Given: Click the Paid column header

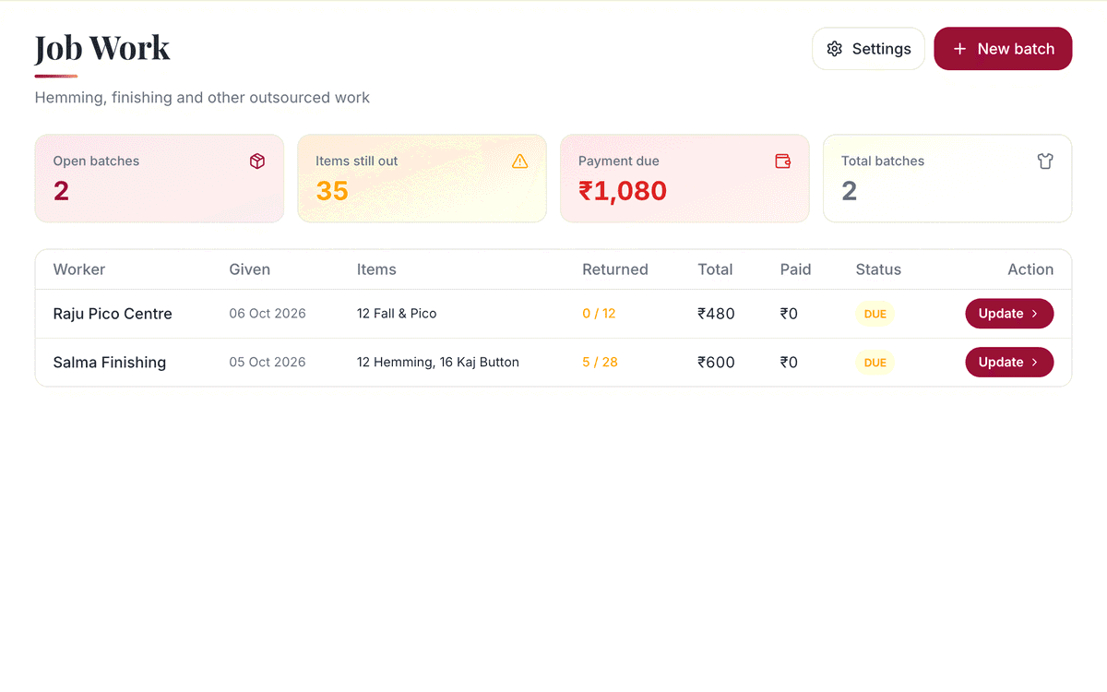Looking at the screenshot, I should [796, 269].
